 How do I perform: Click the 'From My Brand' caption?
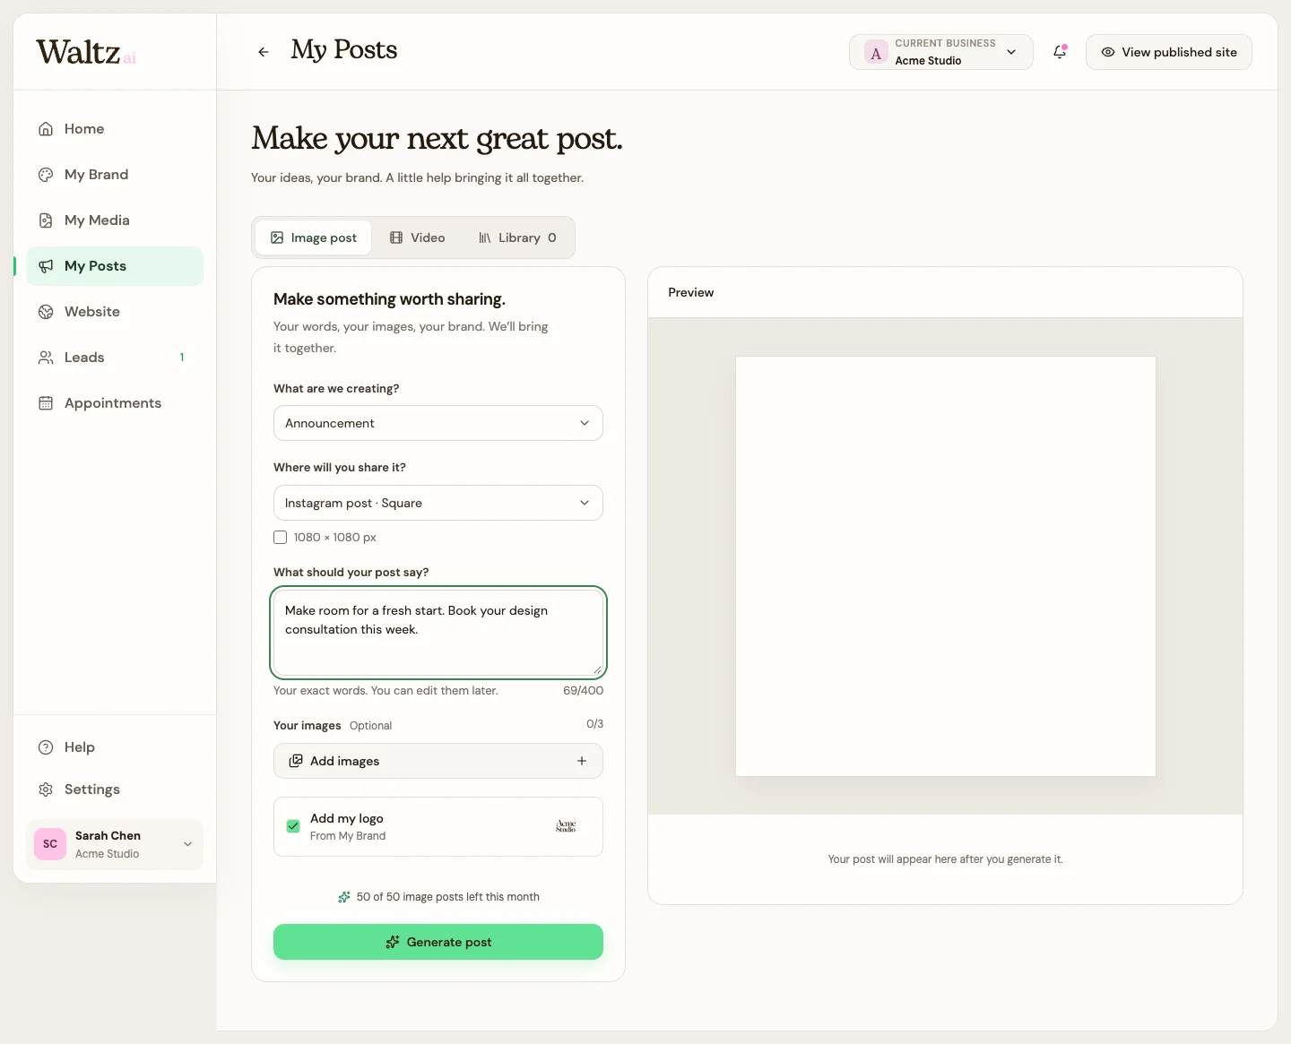click(348, 836)
